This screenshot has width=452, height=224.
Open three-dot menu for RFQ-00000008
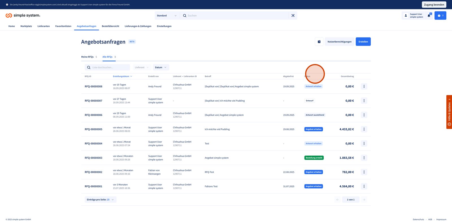[364, 87]
